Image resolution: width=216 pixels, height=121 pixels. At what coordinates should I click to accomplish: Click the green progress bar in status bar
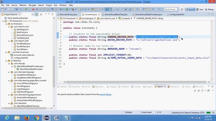(208, 113)
